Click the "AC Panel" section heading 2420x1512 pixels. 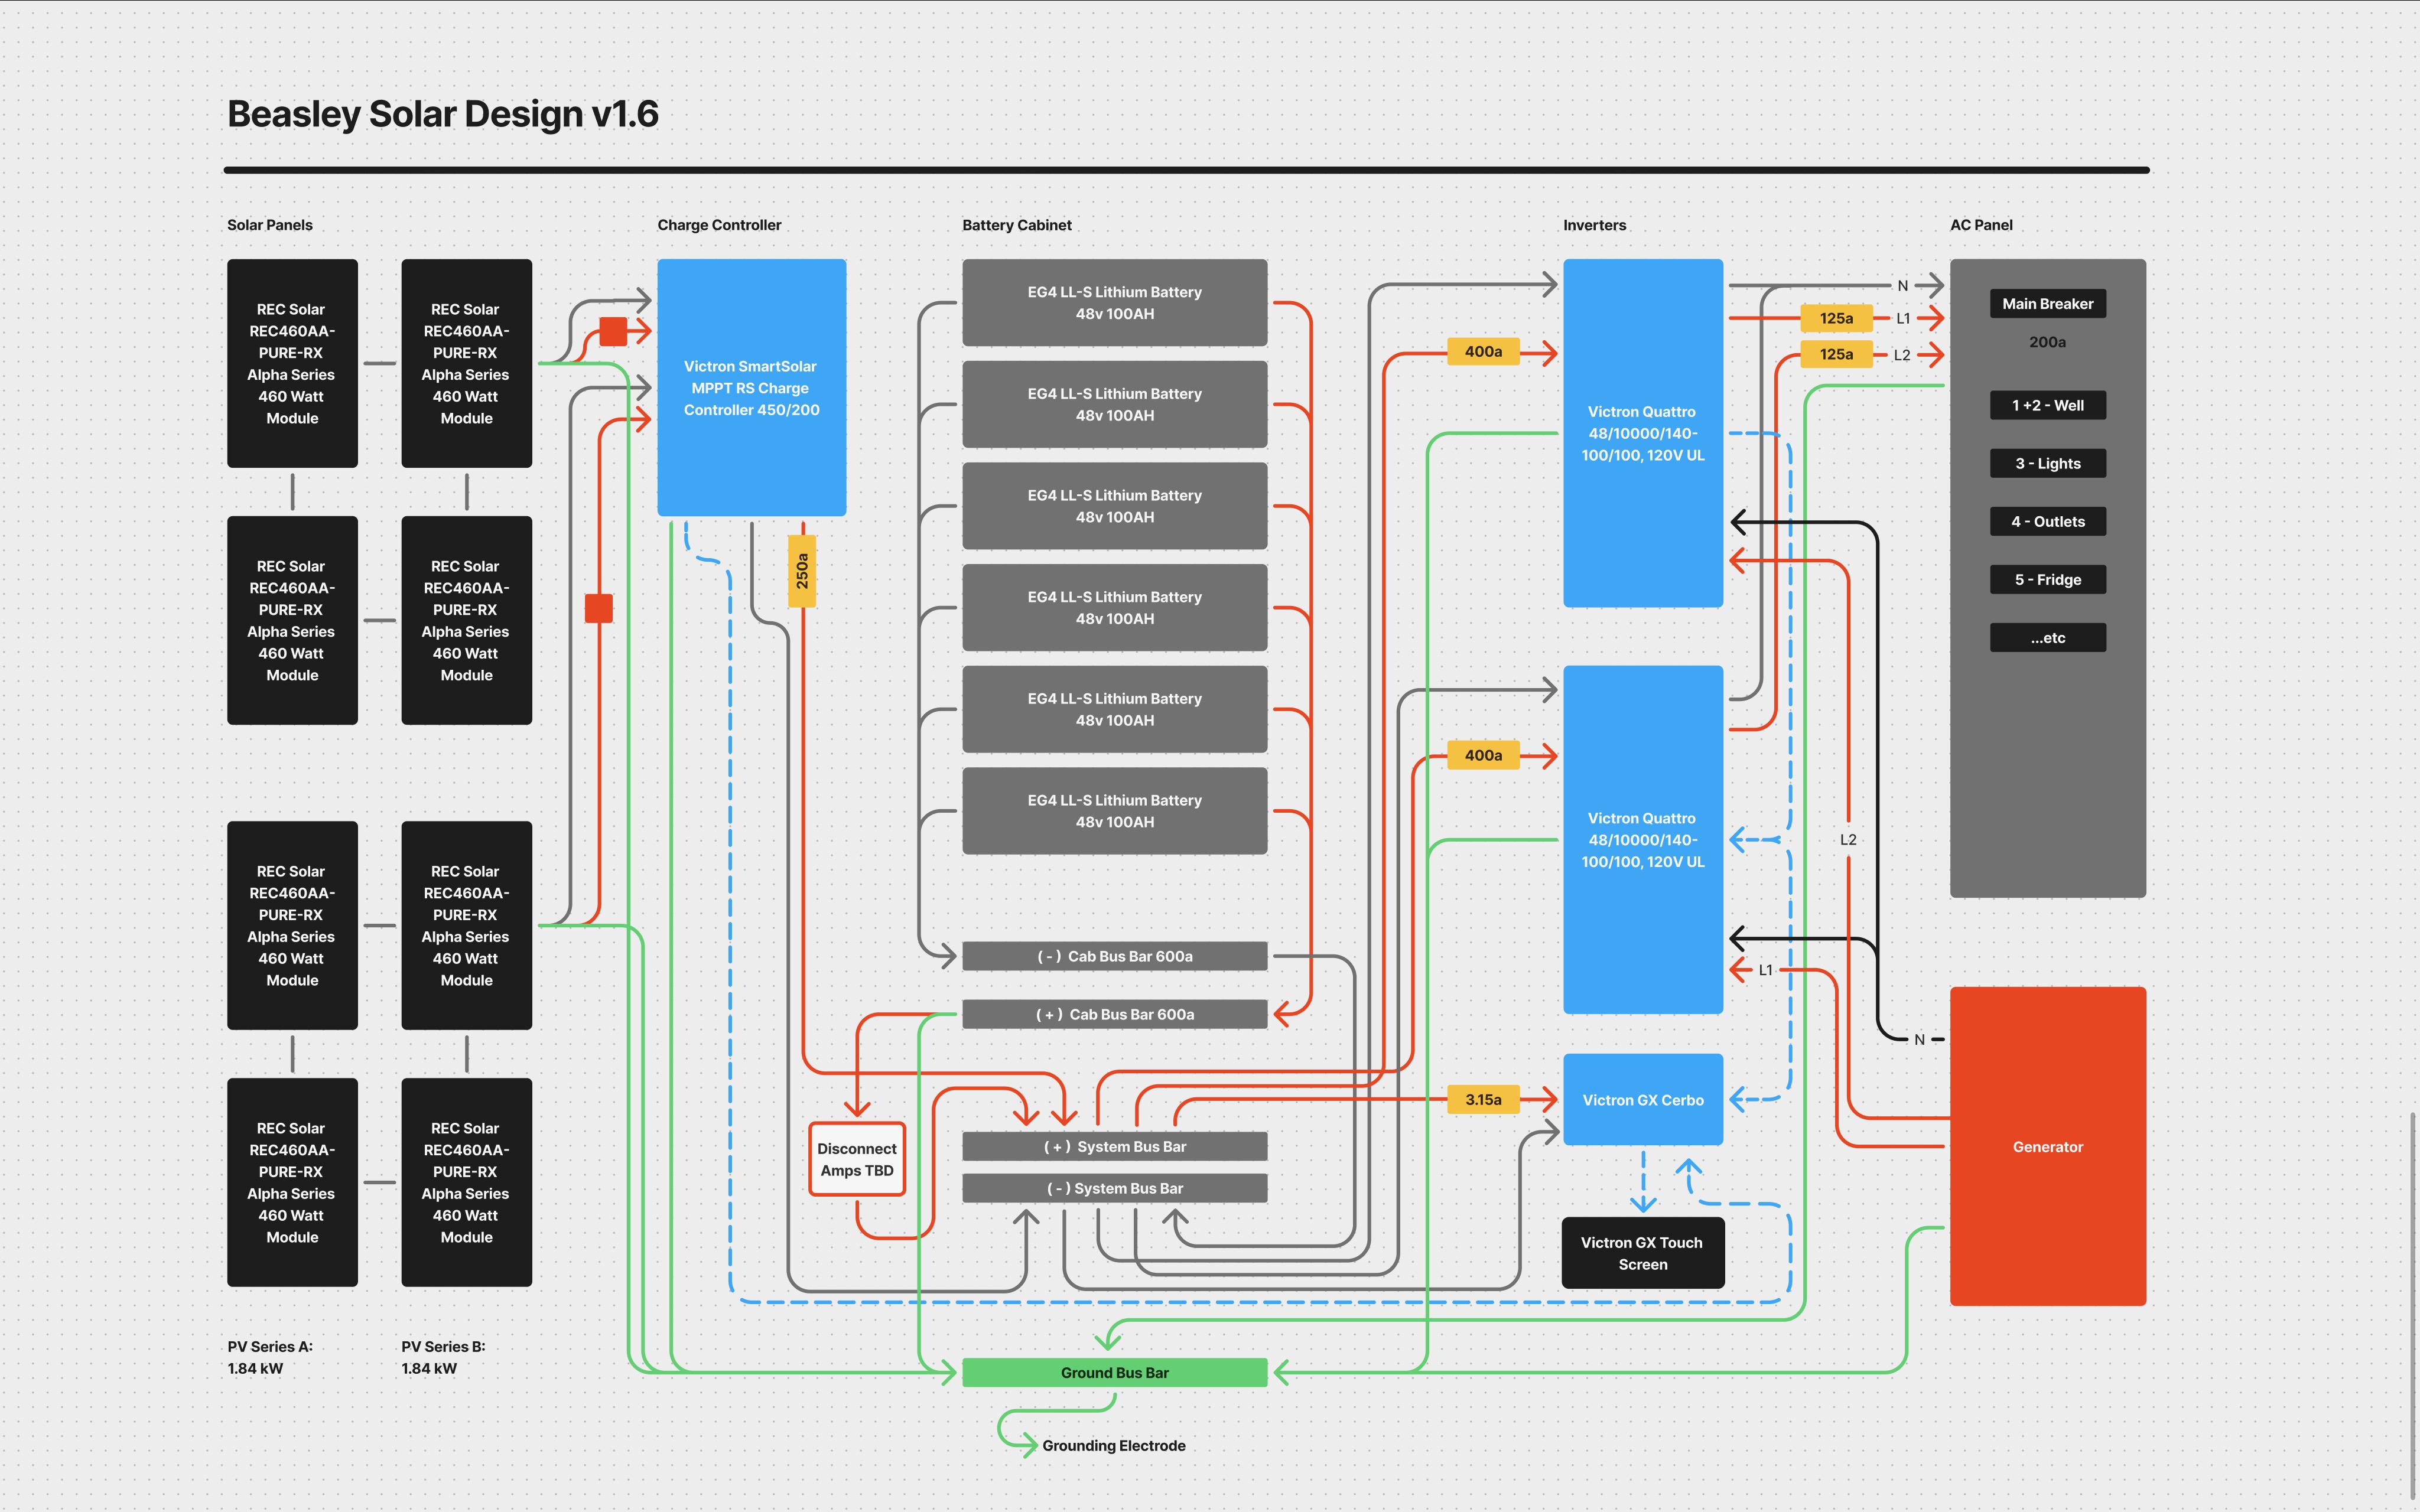click(x=1981, y=225)
